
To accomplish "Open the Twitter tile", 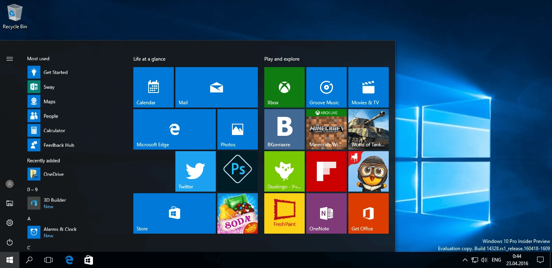I will tap(196, 171).
